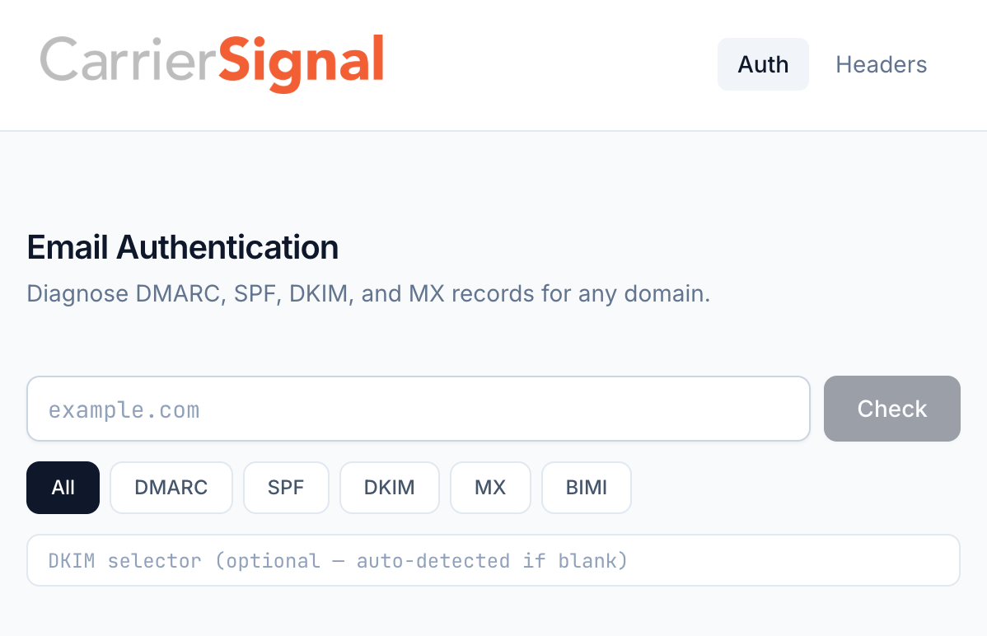Run the diagnosis with the Check button
987x636 pixels.
891,408
